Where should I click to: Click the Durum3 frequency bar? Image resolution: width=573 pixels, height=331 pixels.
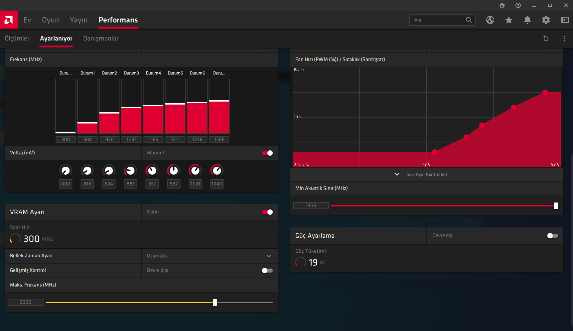131,106
